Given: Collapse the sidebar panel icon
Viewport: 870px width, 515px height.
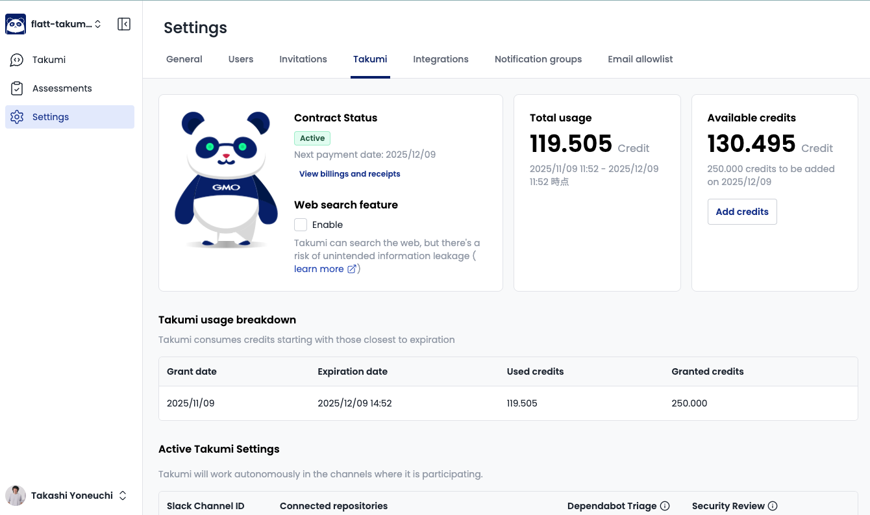Looking at the screenshot, I should [124, 24].
